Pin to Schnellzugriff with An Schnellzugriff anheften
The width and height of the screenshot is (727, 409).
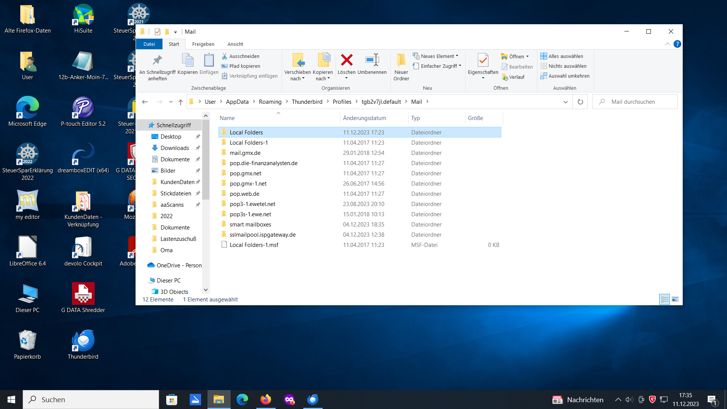[x=157, y=67]
